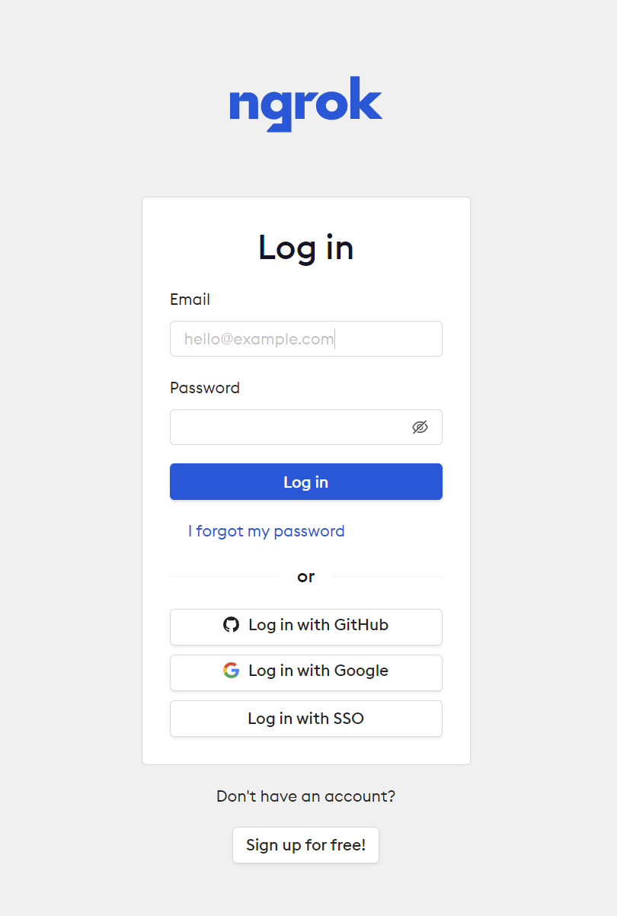Click the Don't have an account? text
Screen dimensions: 617x916
click(x=305, y=796)
